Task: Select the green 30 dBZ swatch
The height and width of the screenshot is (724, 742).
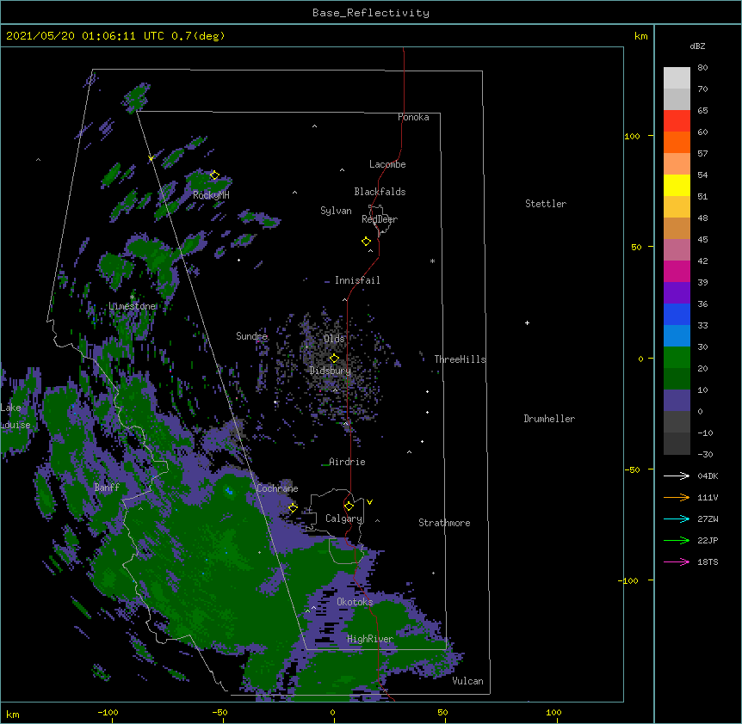Action: 677,358
